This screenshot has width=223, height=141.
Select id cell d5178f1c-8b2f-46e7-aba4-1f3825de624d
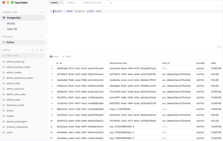click(x=80, y=98)
